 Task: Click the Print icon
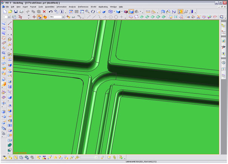21,12
